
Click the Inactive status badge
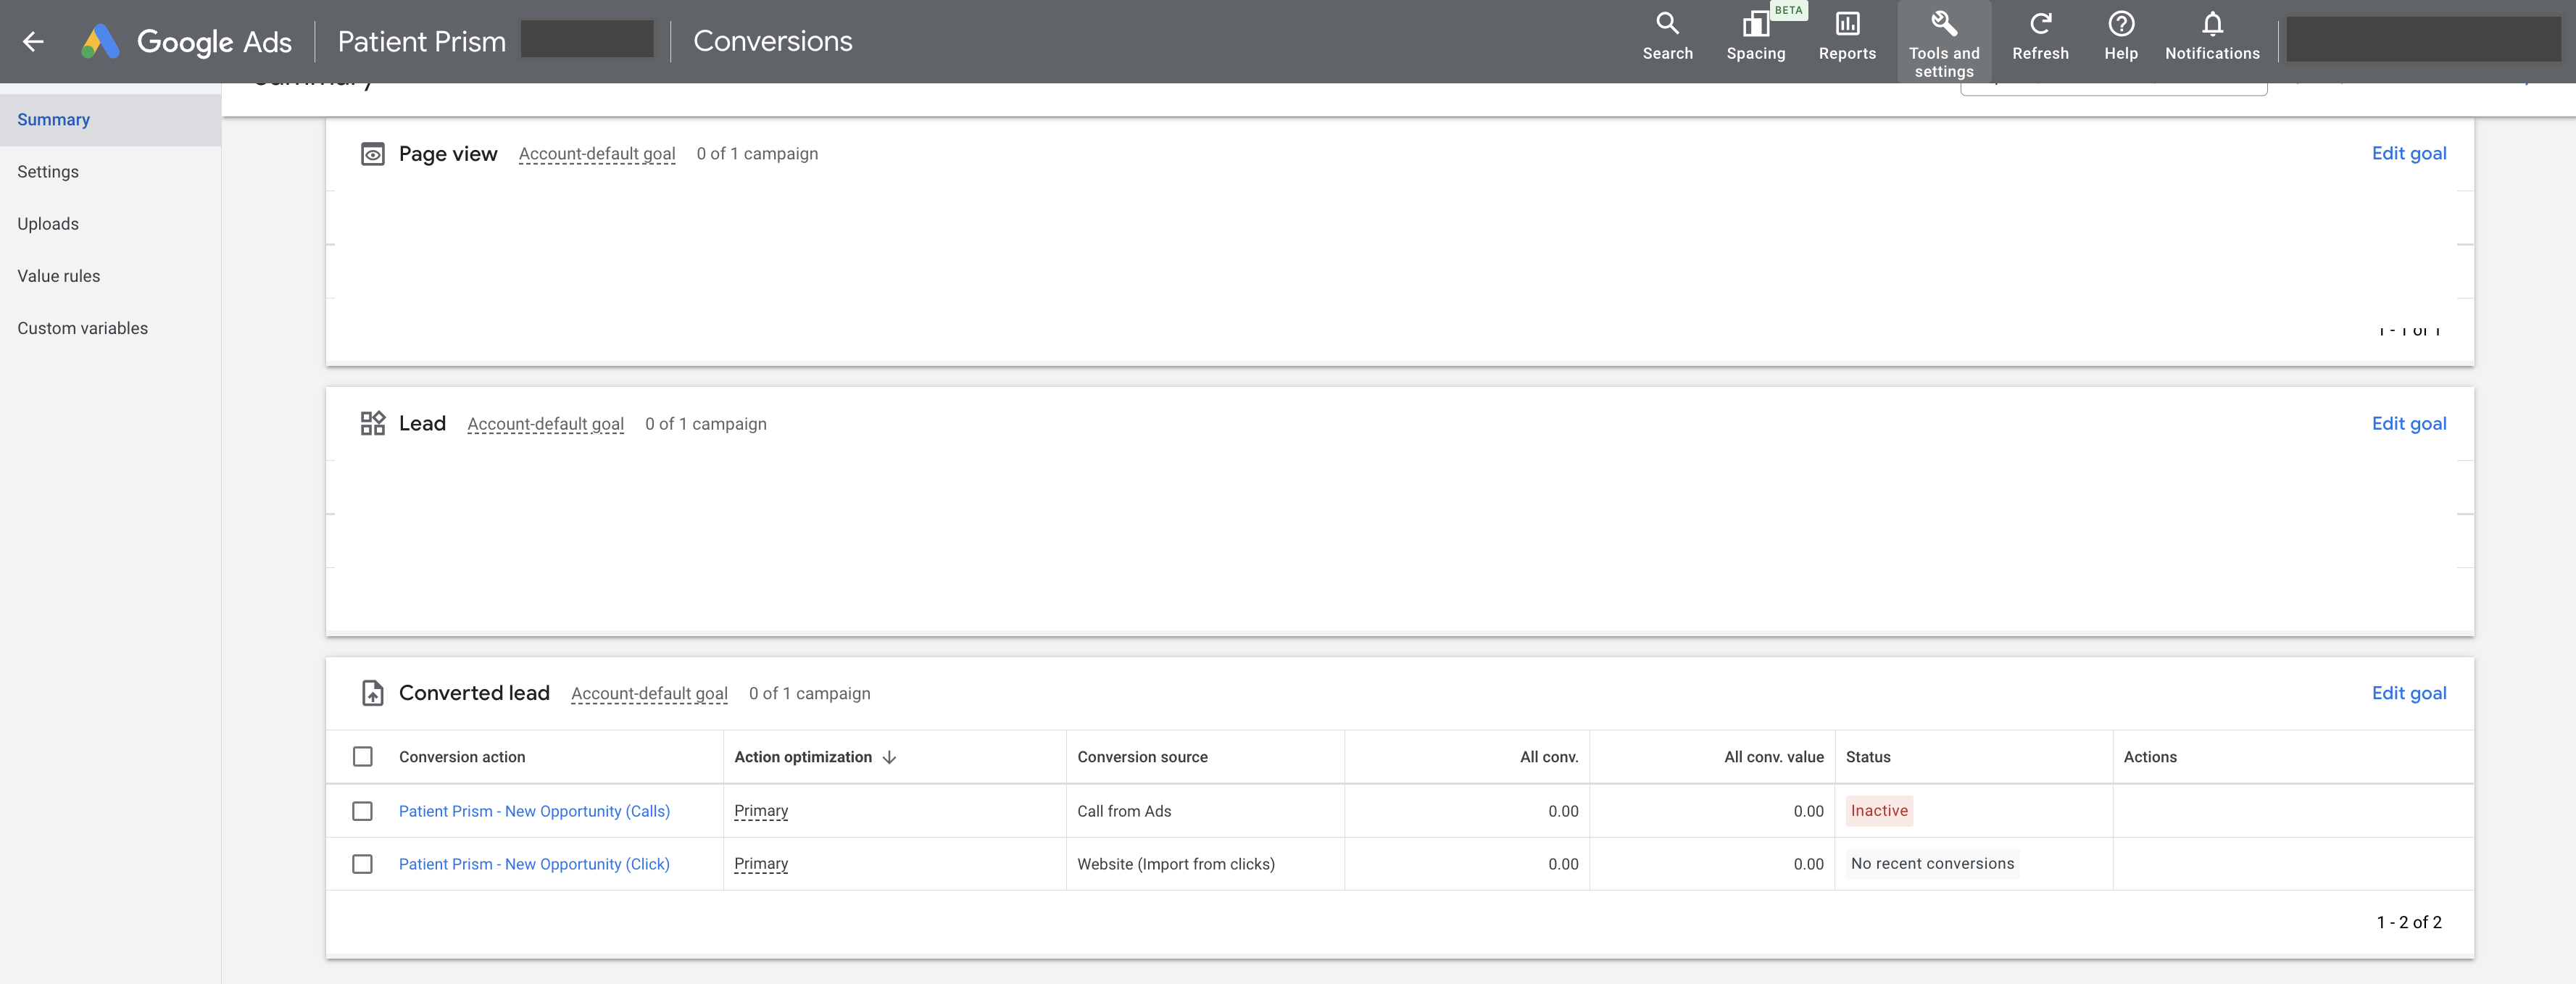click(1878, 811)
